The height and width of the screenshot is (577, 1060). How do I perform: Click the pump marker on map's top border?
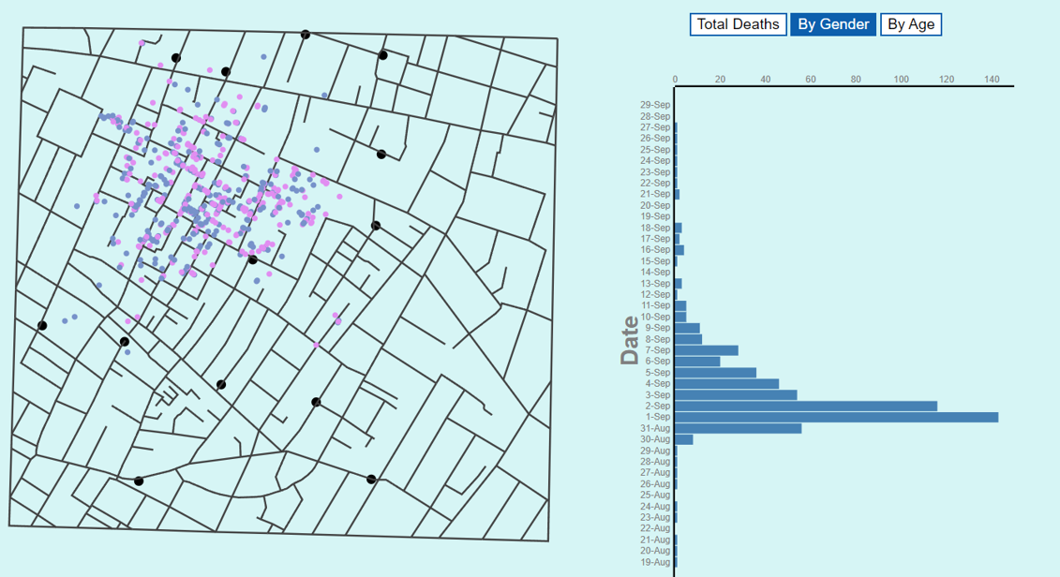[306, 35]
